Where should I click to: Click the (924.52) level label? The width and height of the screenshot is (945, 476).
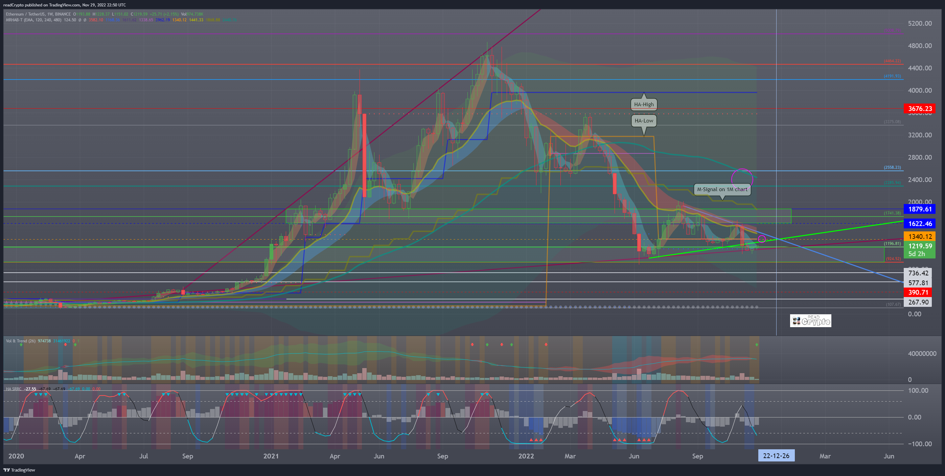click(x=893, y=259)
